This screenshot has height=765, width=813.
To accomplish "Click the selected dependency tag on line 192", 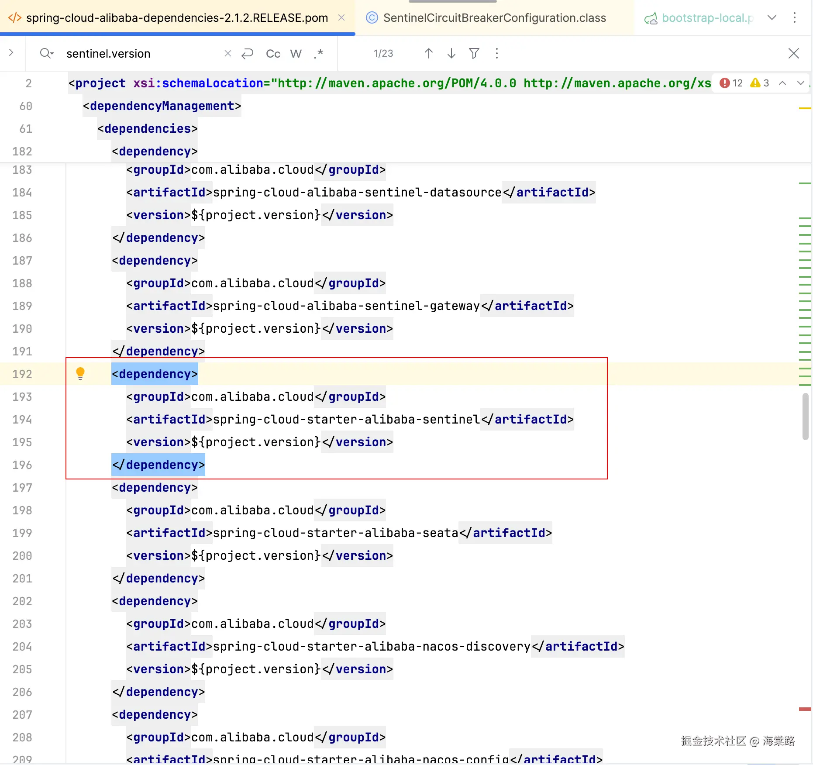I will point(155,374).
